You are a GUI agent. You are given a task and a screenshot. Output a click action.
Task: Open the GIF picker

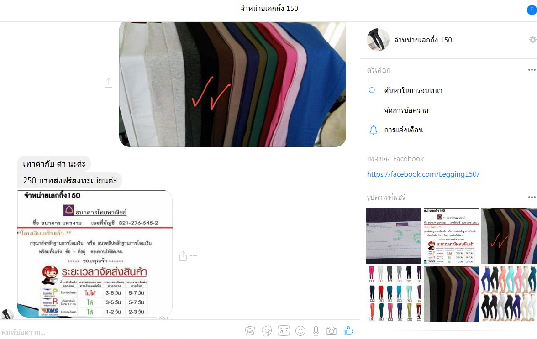coord(284,330)
